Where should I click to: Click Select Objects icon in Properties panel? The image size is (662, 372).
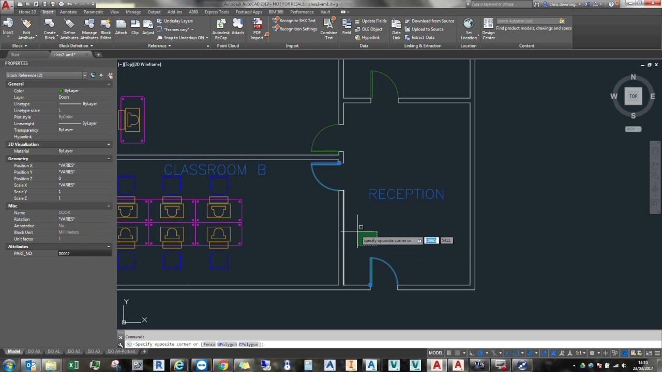(x=101, y=75)
